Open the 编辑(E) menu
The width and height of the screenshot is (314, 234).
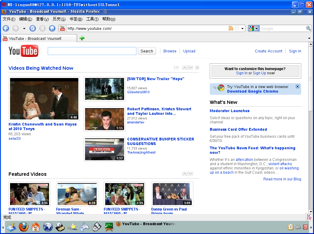(25, 19)
